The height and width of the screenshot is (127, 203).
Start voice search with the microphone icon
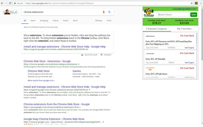[104, 12]
